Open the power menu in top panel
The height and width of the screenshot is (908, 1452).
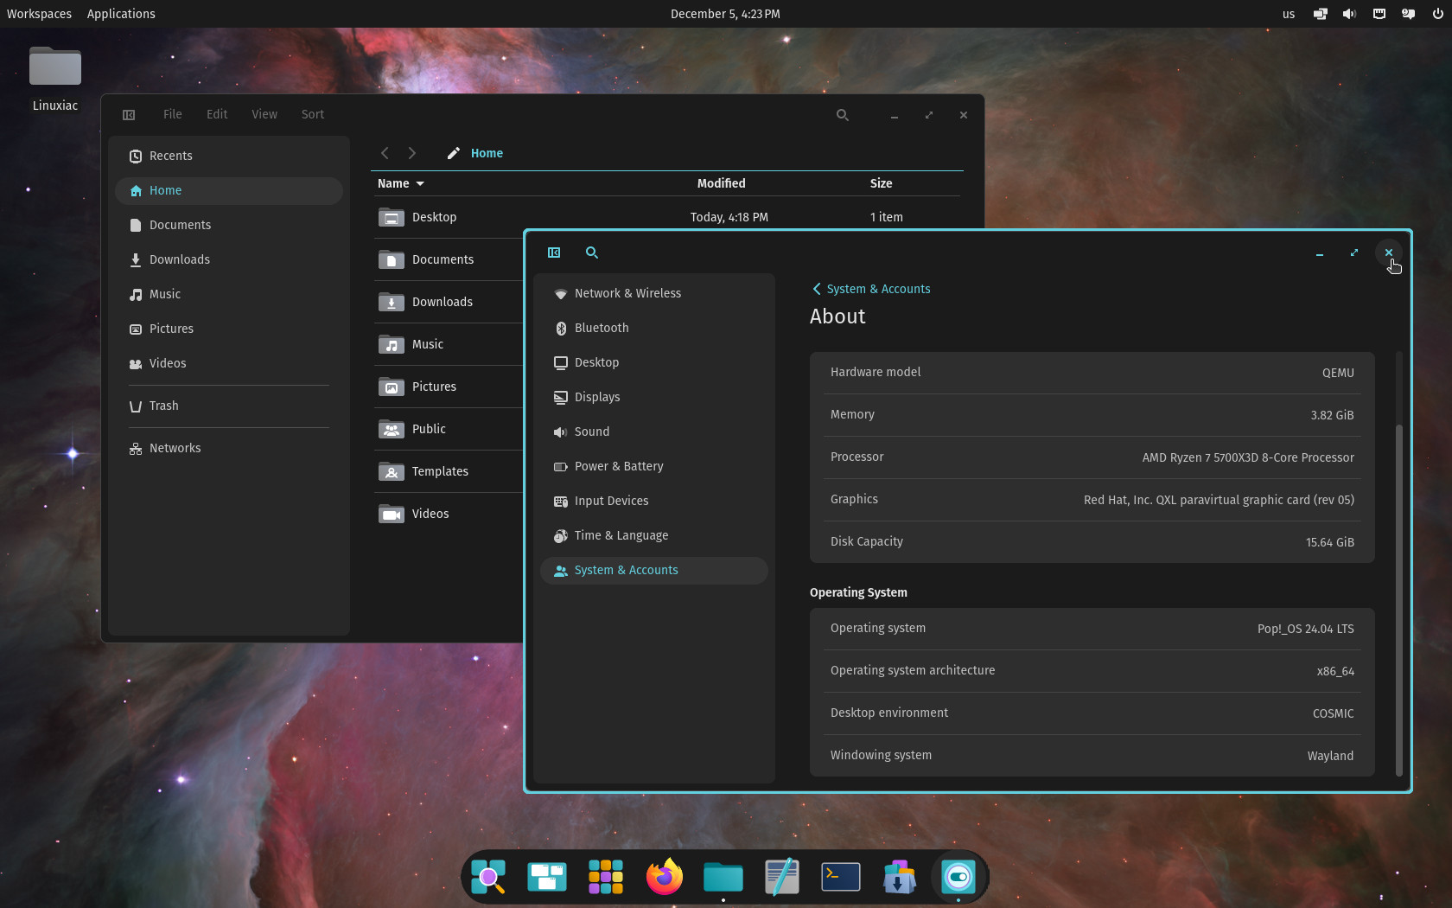1437,14
